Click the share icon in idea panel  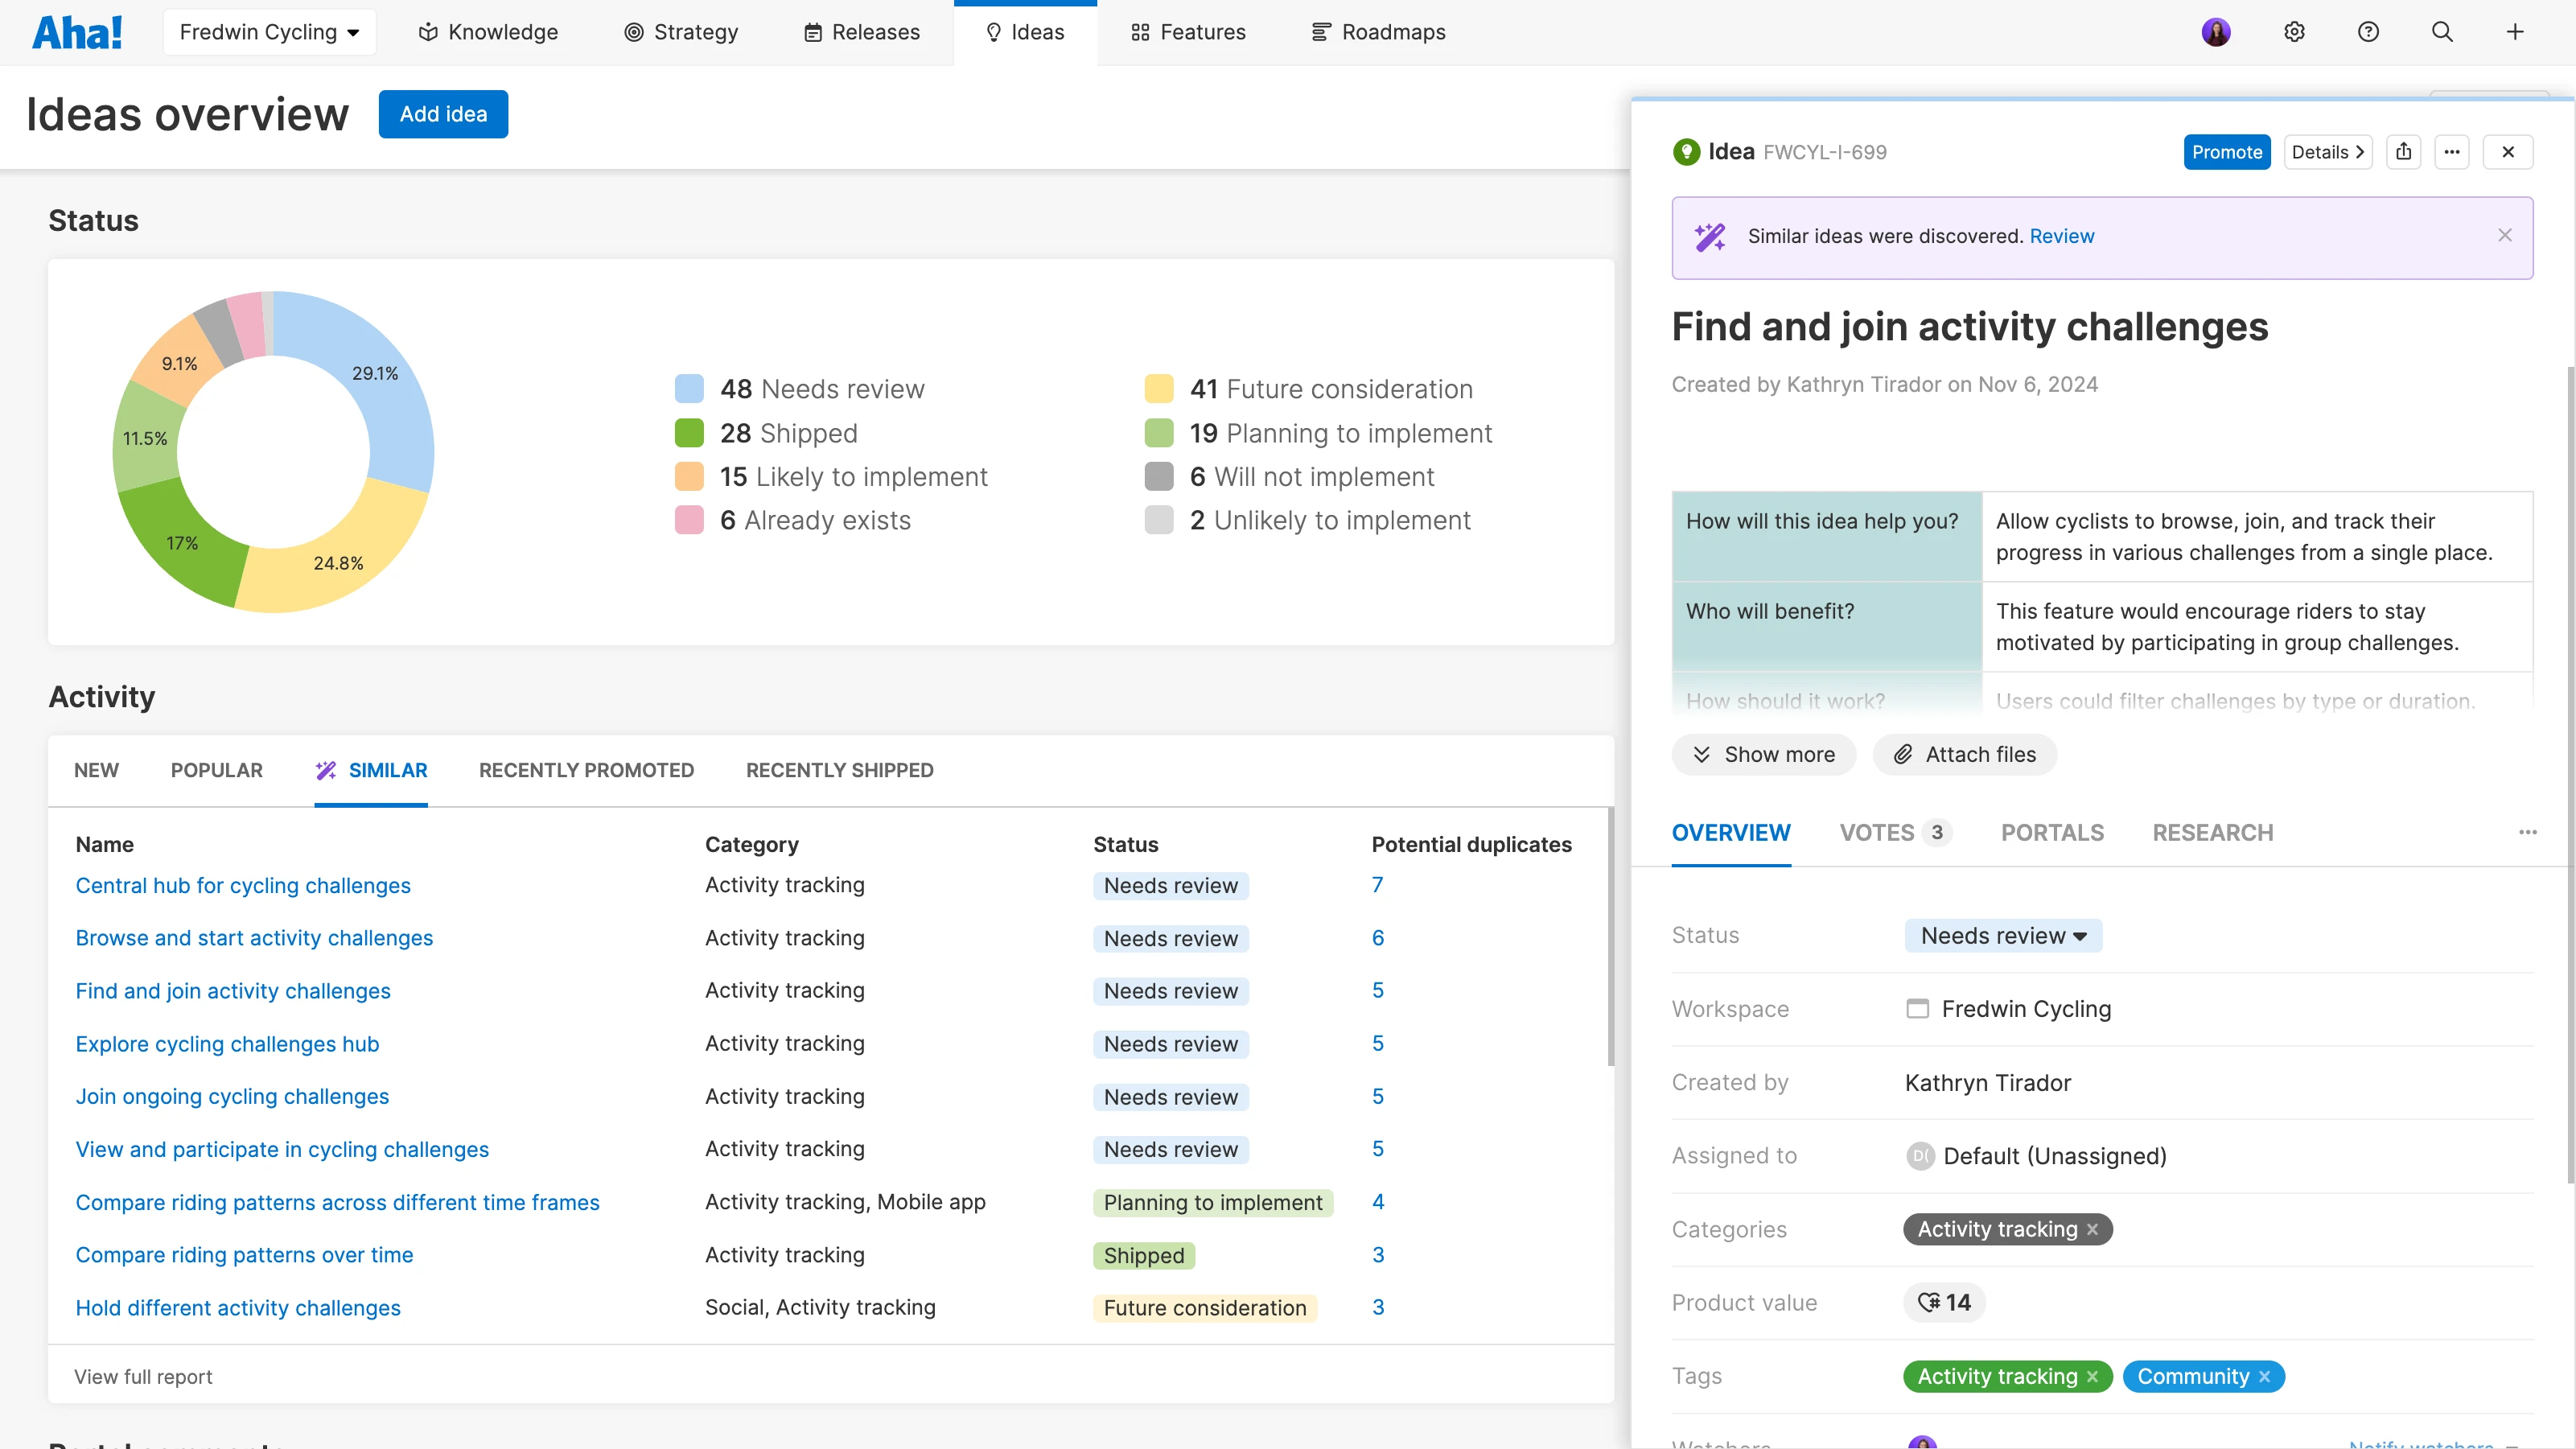coord(2403,152)
